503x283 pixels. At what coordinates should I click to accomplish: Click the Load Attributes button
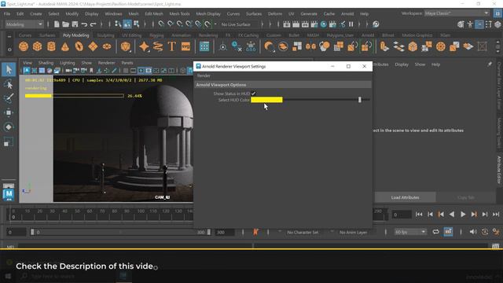(405, 197)
